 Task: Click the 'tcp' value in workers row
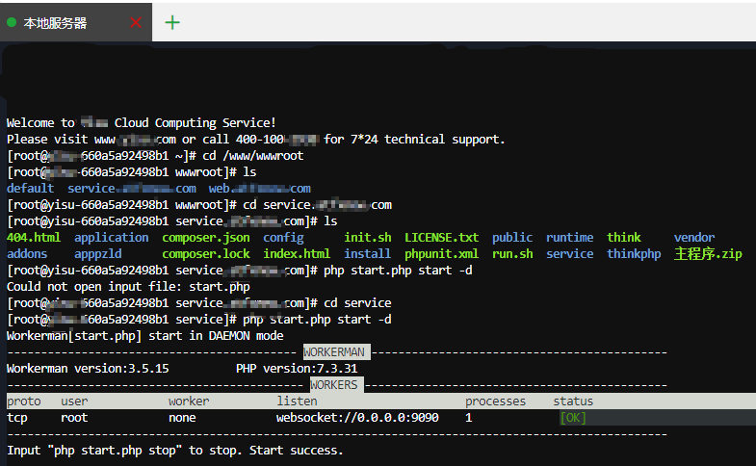pos(17,418)
